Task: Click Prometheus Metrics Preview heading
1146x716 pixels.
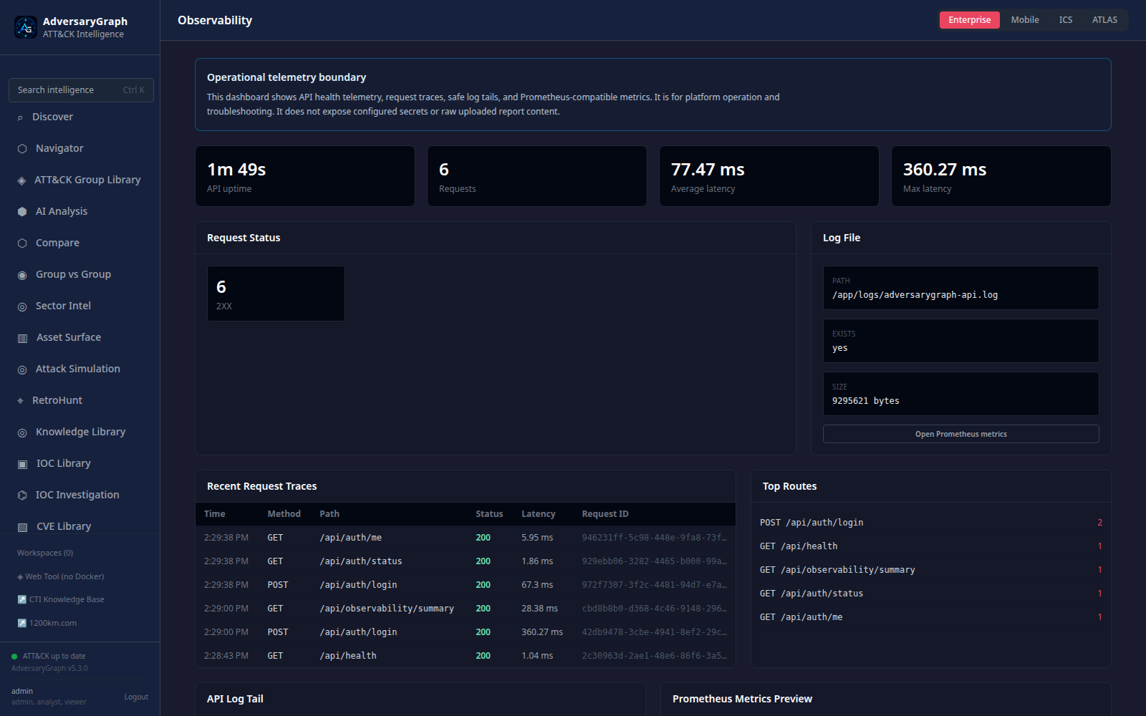Action: pos(742,699)
